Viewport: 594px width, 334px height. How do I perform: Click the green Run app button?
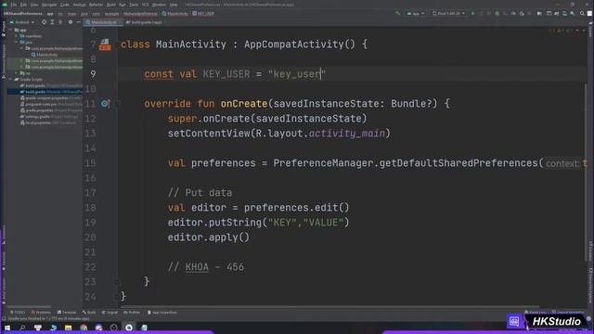pos(472,14)
